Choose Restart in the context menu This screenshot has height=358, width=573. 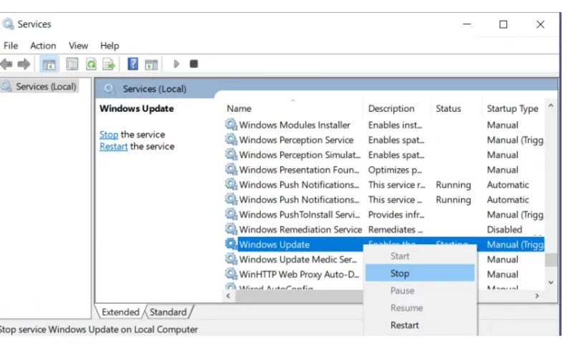pyautogui.click(x=420, y=325)
